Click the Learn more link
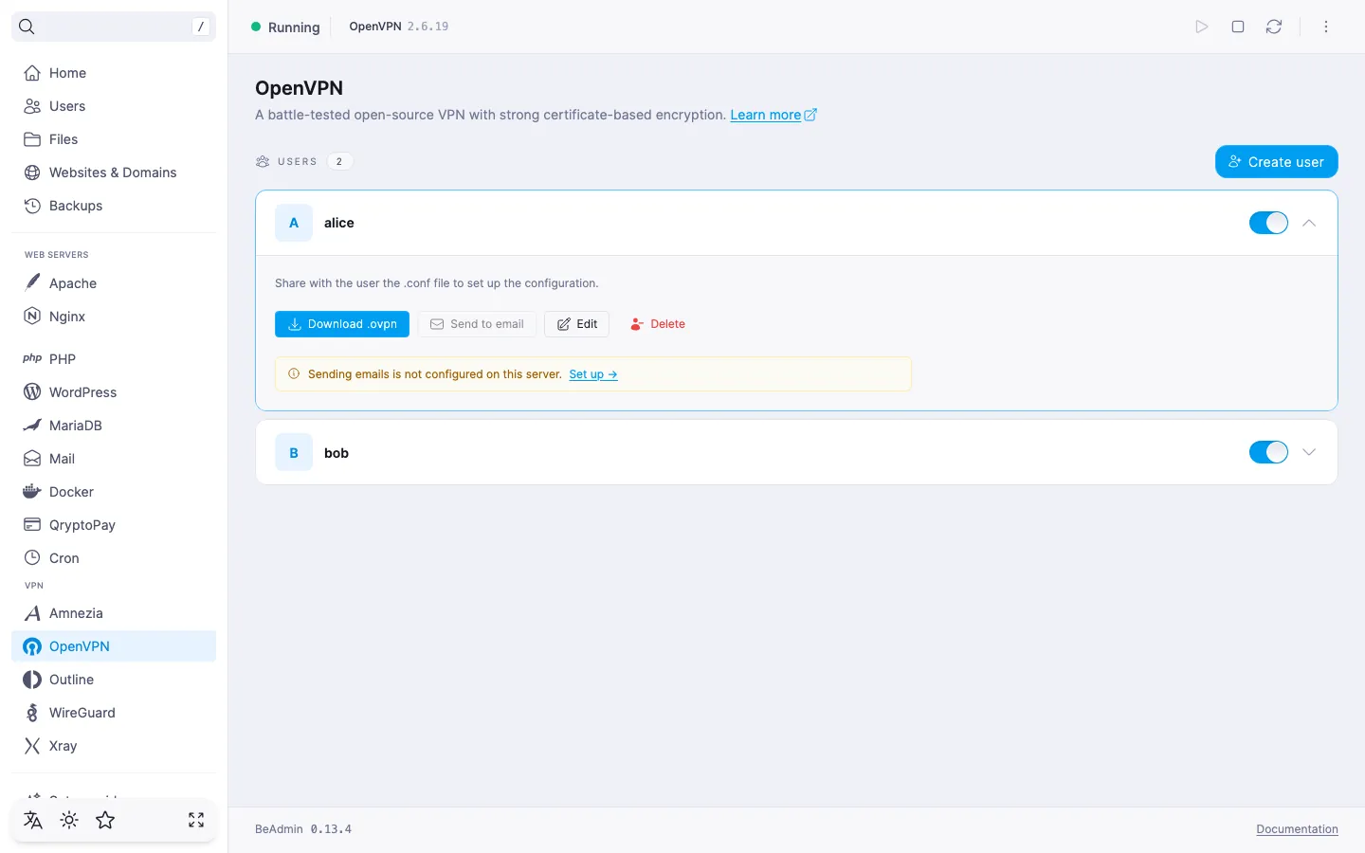This screenshot has height=853, width=1365. pyautogui.click(x=773, y=115)
